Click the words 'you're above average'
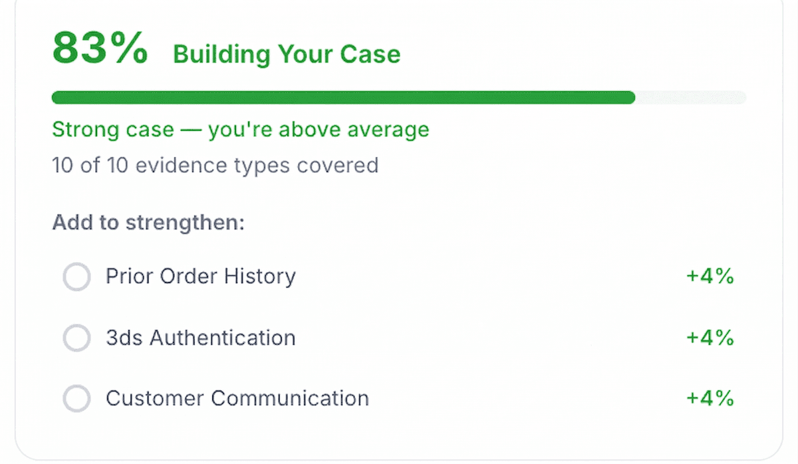 [x=319, y=130]
